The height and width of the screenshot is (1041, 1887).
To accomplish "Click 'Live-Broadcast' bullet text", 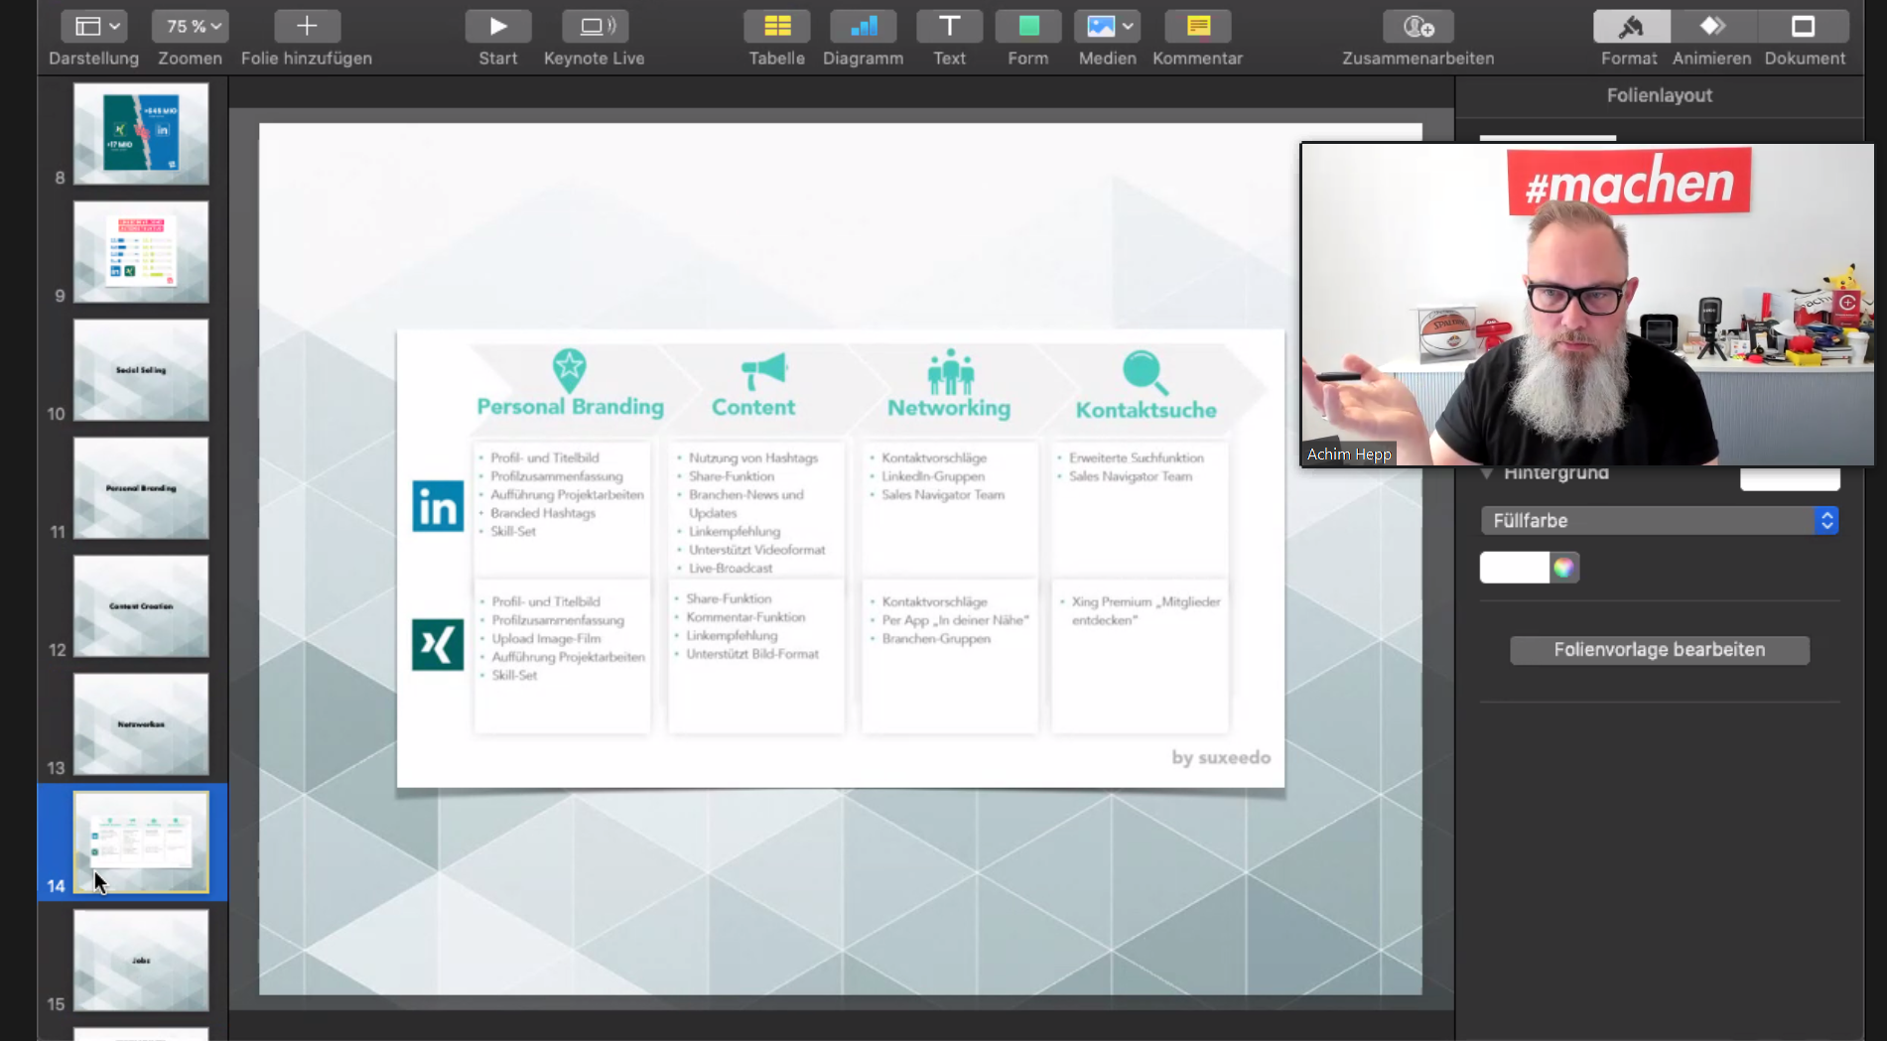I will click(x=731, y=568).
